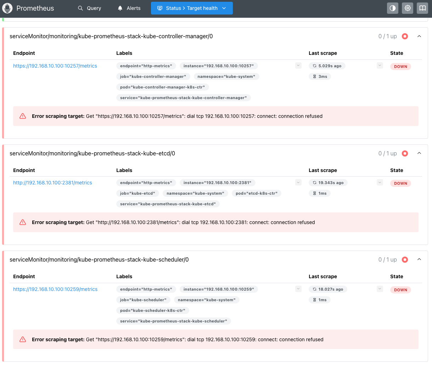This screenshot has height=366, width=432.
Task: Click the job="kube-scheduler" label
Action: click(143, 300)
